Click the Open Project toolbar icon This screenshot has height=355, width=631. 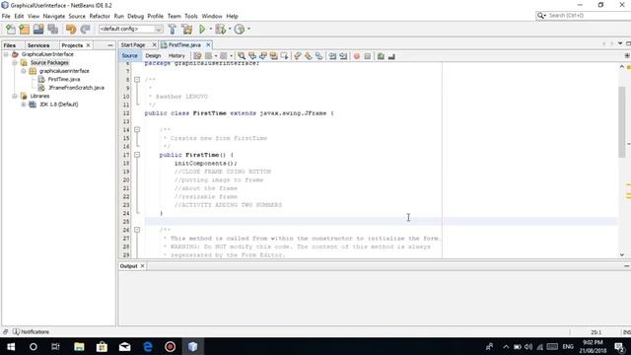click(38, 29)
